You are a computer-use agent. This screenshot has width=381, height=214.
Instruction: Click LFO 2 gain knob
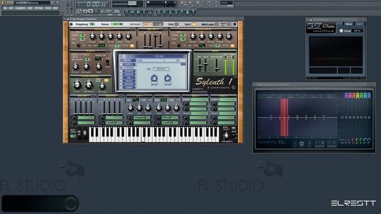coord(168,108)
